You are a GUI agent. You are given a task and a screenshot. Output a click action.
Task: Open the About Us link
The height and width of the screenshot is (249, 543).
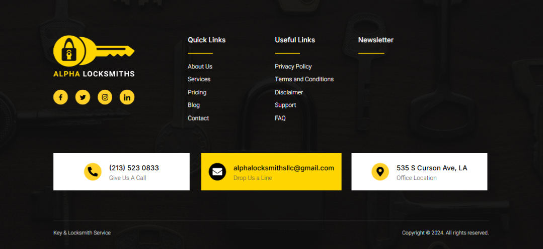click(x=200, y=66)
